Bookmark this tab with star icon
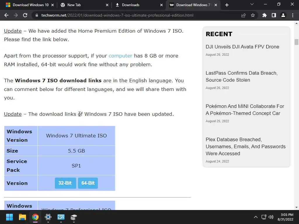Viewport: 299px width, 224px height. point(253,15)
